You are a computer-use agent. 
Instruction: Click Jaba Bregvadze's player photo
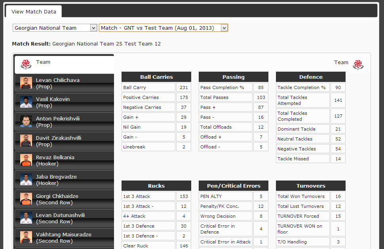coord(26,179)
